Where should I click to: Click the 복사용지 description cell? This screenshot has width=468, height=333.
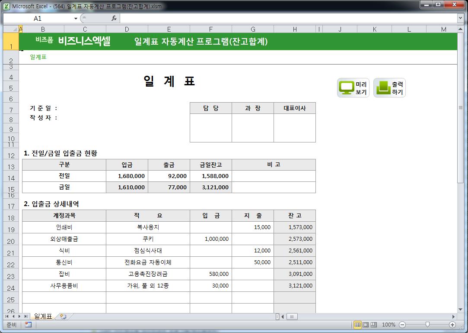(148, 227)
